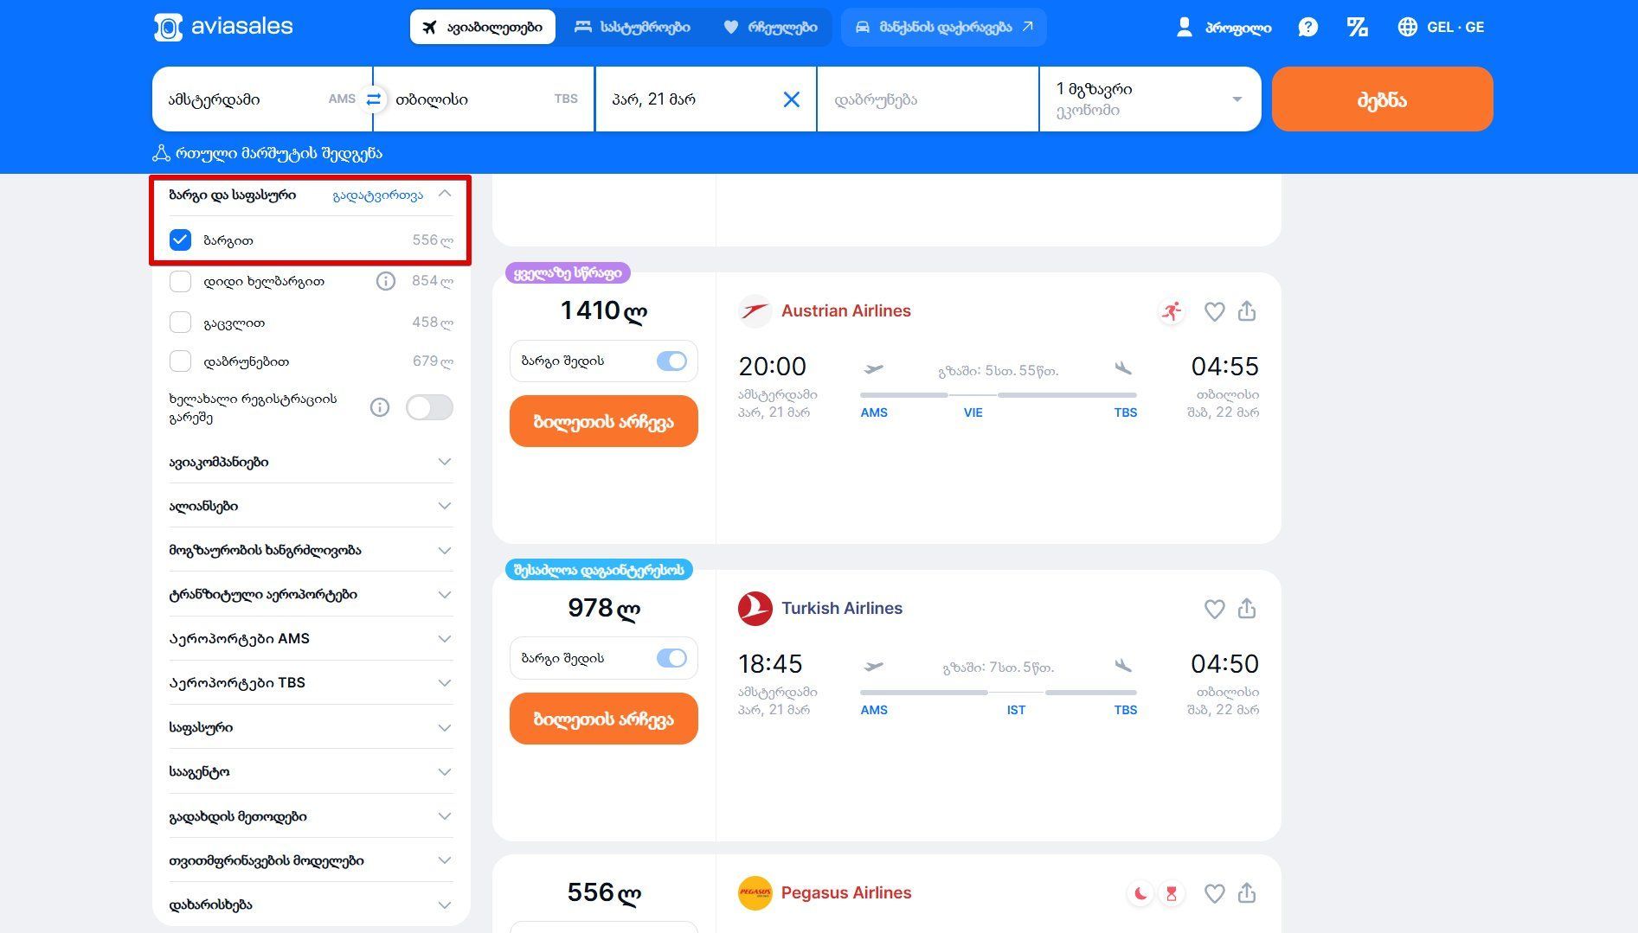This screenshot has height=933, width=1638.
Task: Click the IST layover code on Turkish flight
Action: [x=1016, y=710]
